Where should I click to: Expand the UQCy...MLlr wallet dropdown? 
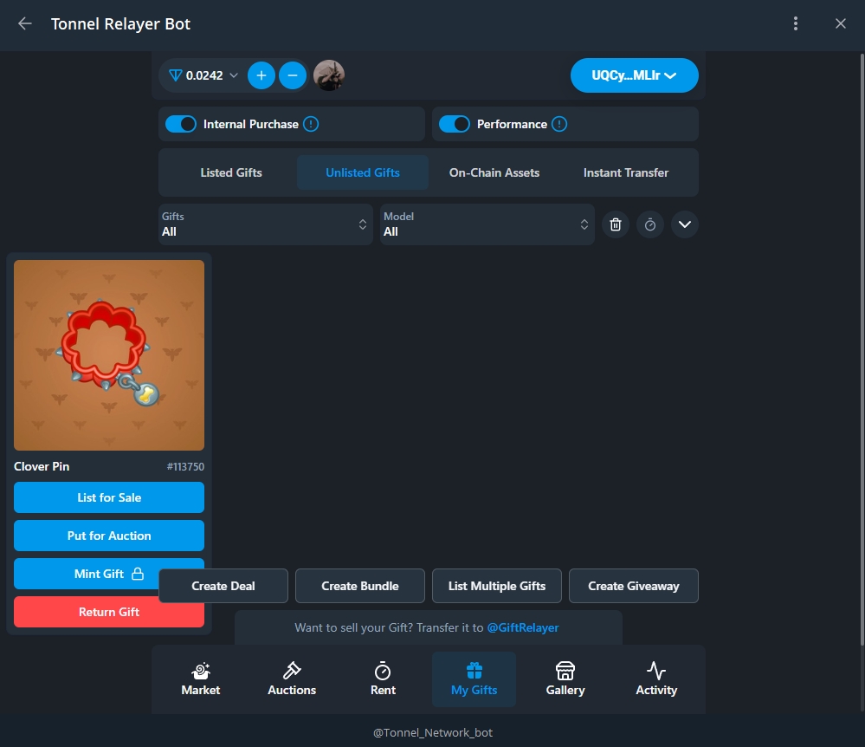[x=634, y=75]
